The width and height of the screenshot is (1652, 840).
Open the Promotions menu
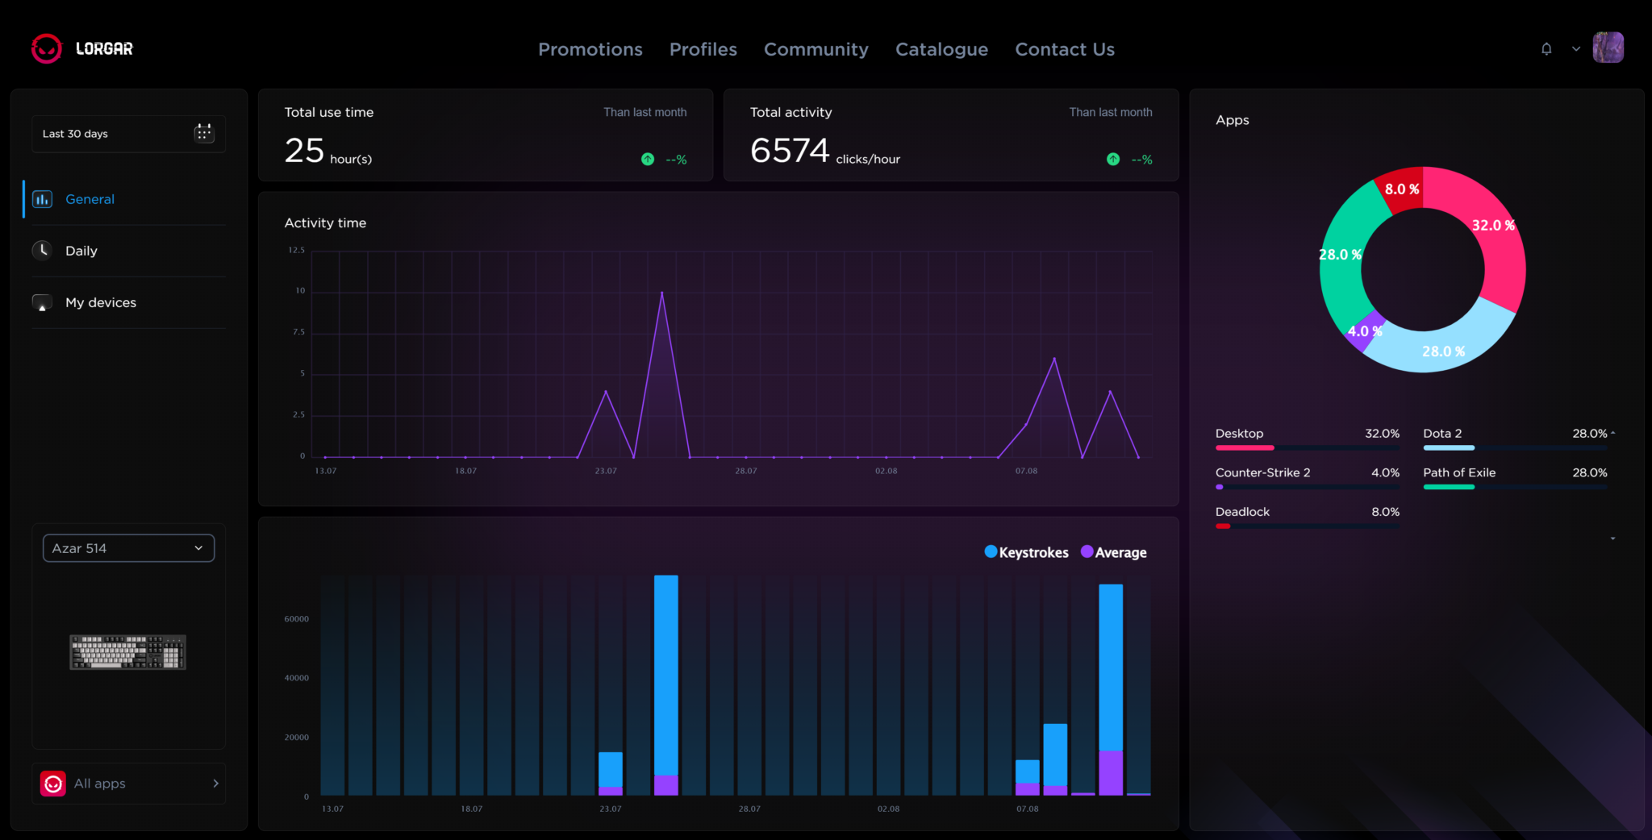590,49
